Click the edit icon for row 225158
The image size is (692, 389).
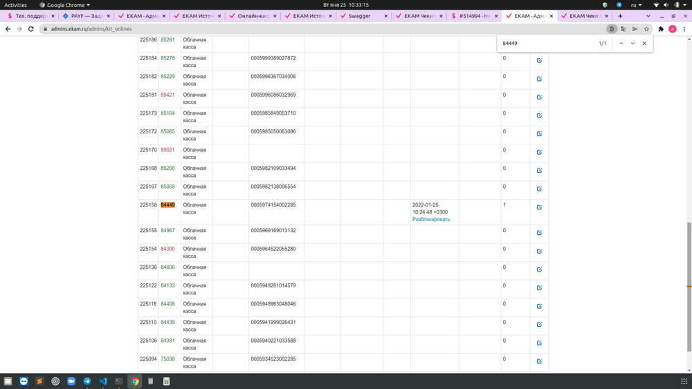539,207
